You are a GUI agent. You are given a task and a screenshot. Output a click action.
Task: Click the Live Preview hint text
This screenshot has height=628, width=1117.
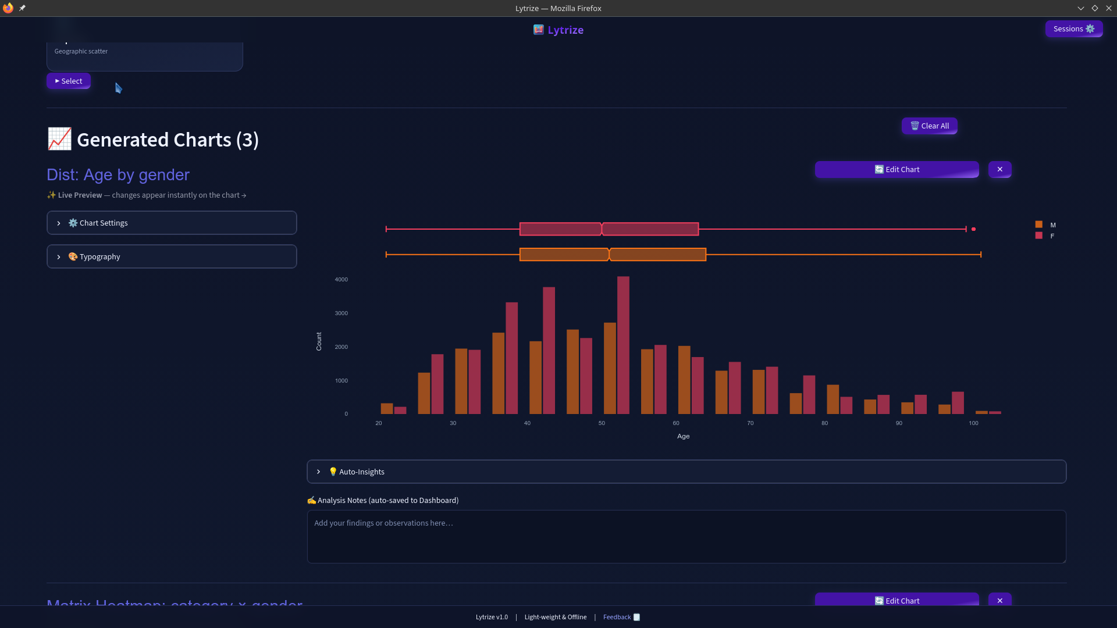click(x=147, y=195)
